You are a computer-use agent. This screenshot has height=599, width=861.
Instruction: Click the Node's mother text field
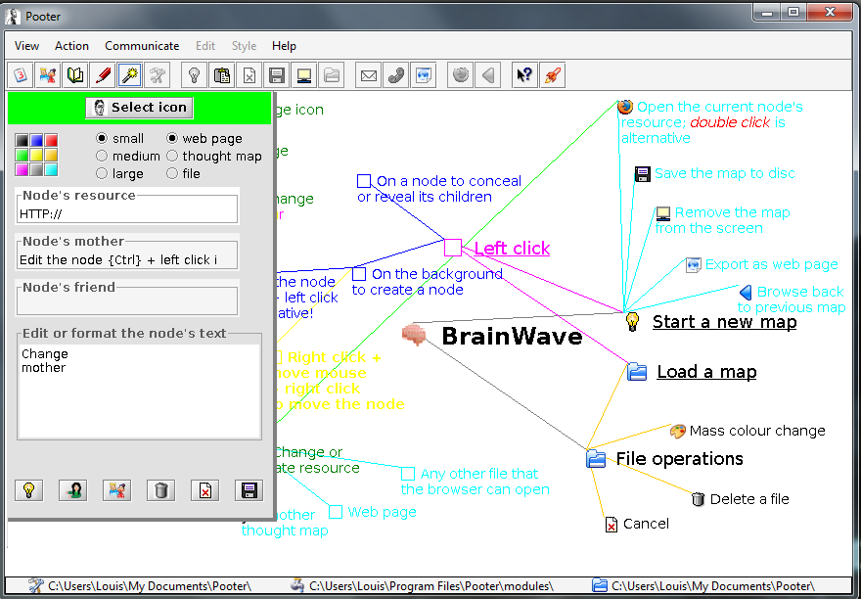127,259
